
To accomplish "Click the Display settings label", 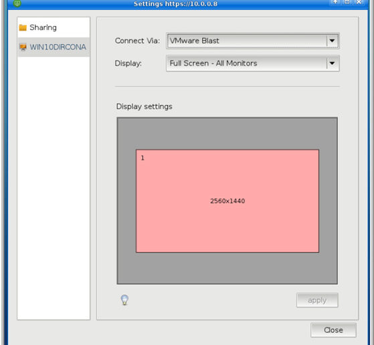I will pos(145,106).
